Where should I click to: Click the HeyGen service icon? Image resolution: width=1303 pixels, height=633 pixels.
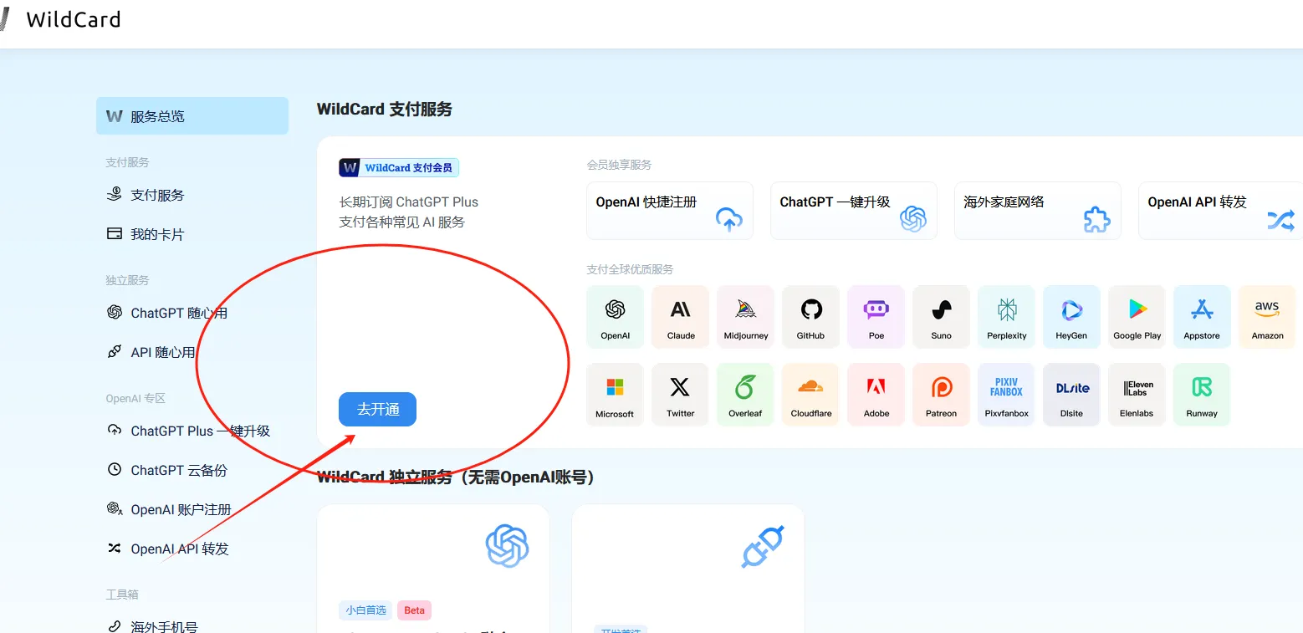[x=1071, y=316]
